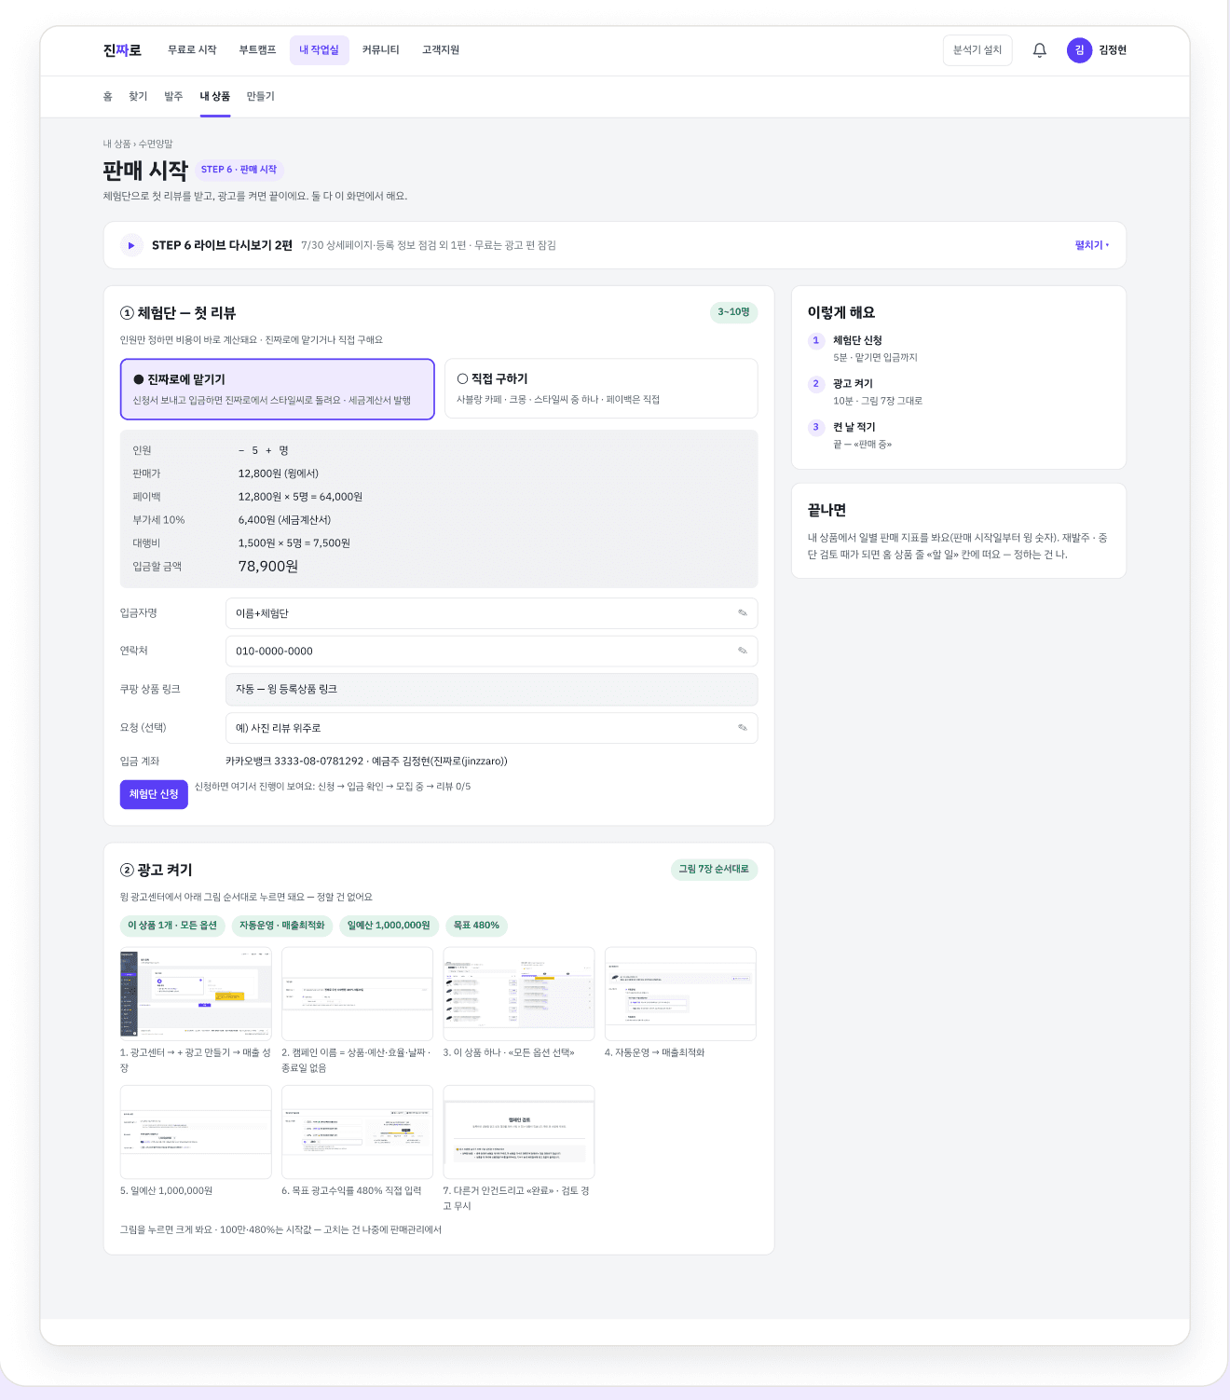
Task: Go to 내 작업실 in top navigation
Action: click(x=320, y=50)
